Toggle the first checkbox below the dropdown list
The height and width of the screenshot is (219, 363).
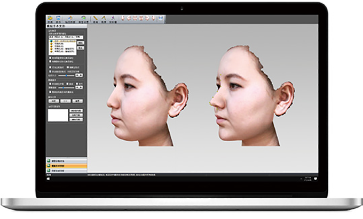[x=50, y=58]
